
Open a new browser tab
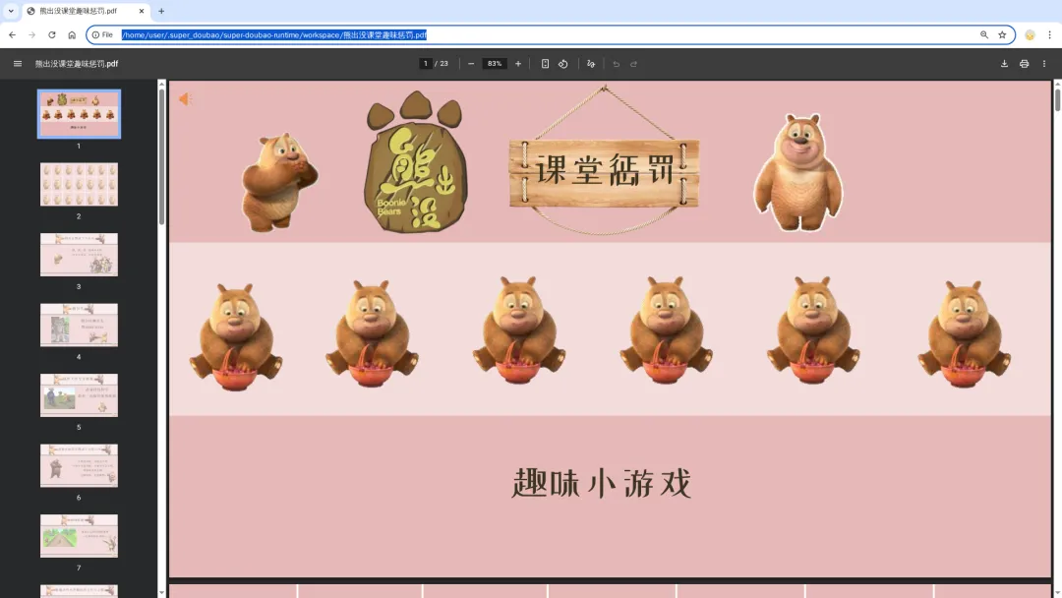point(161,11)
